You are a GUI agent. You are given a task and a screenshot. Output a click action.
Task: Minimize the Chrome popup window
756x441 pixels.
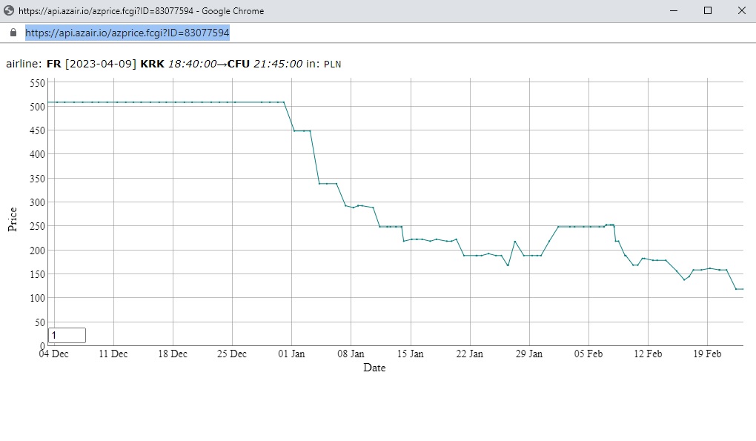[674, 10]
